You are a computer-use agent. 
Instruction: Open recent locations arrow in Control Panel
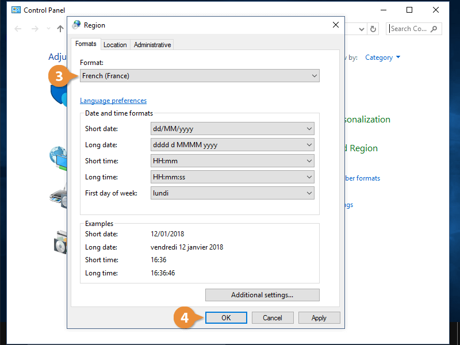click(x=48, y=29)
